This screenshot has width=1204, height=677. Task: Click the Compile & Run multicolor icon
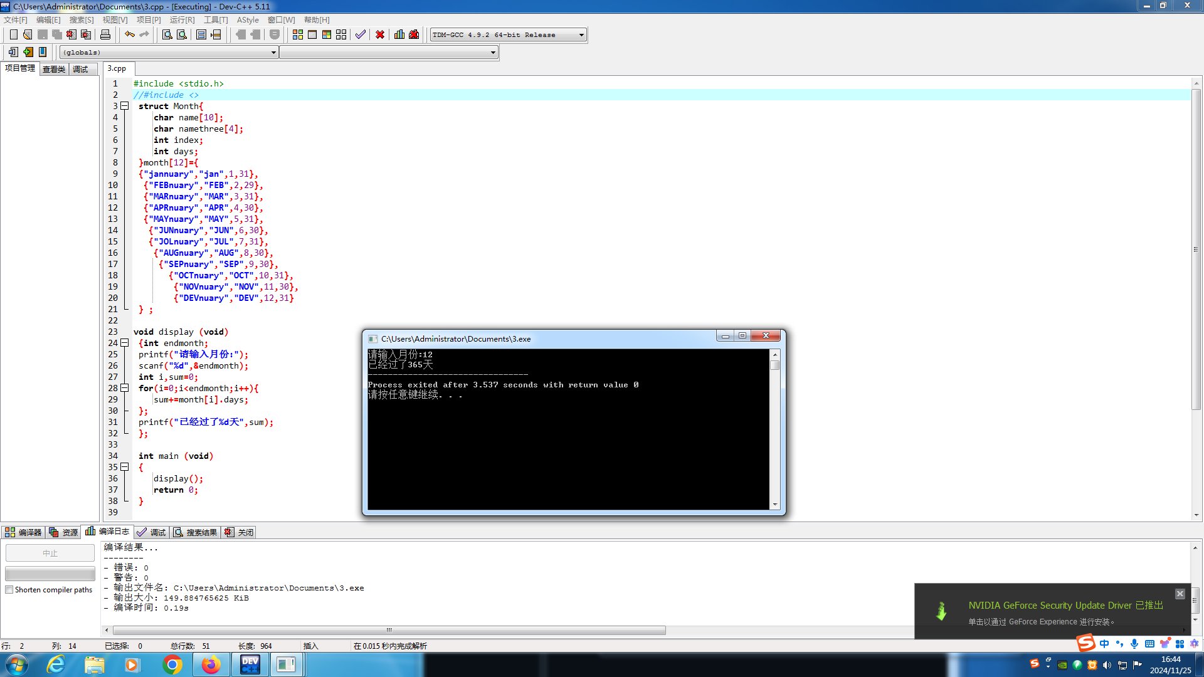pyautogui.click(x=327, y=34)
